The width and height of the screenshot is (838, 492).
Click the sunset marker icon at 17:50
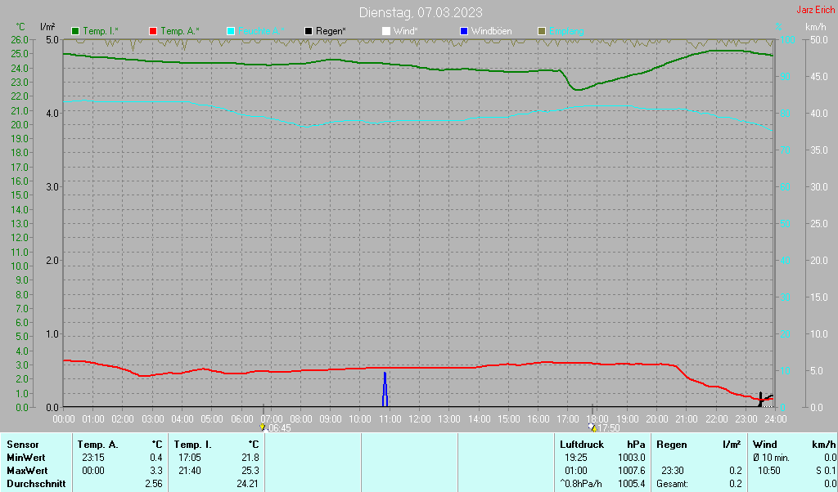(592, 427)
